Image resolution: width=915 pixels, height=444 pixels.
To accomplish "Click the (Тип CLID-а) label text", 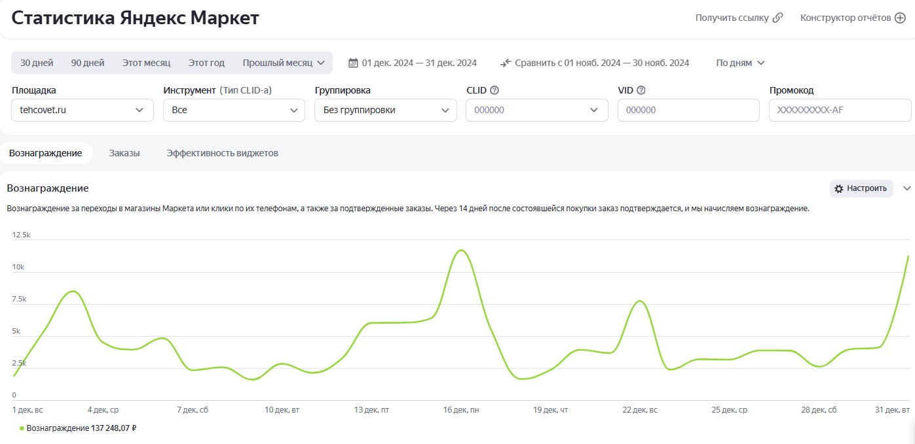I will (246, 90).
